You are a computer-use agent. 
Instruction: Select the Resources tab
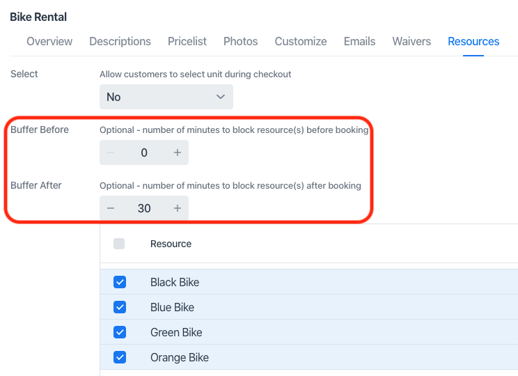point(473,41)
